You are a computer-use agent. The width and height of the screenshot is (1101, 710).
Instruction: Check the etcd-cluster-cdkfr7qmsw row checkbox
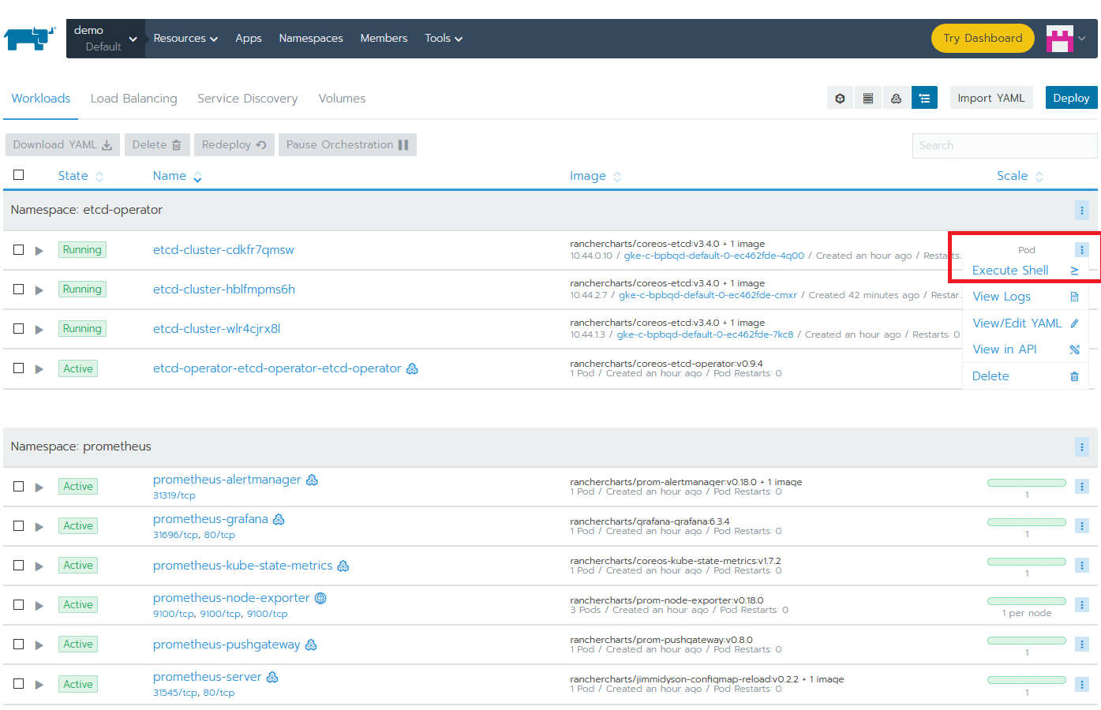click(x=19, y=250)
